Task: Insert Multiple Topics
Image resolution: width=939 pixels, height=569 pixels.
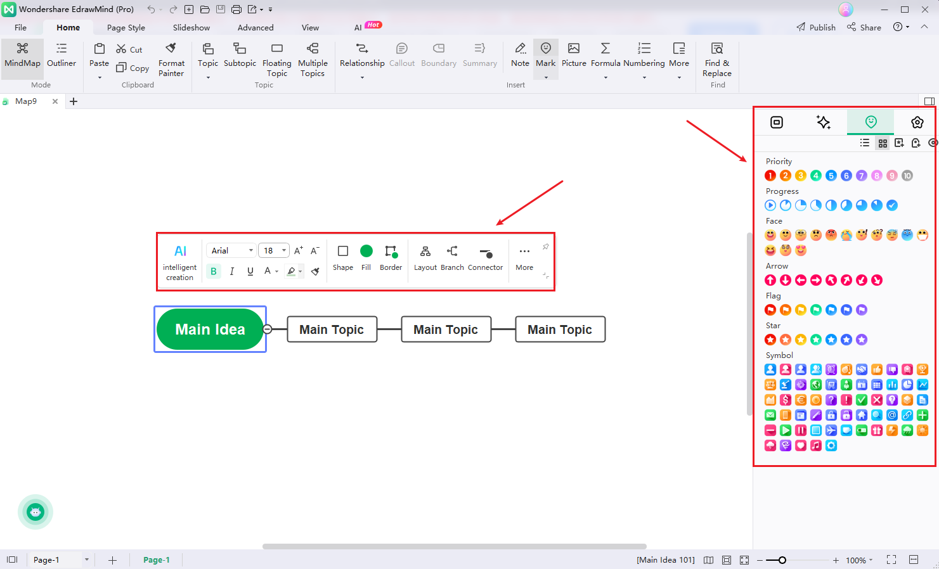Action: pyautogui.click(x=313, y=60)
